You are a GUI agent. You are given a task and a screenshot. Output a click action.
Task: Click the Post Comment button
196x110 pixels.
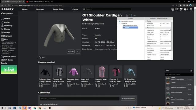click(128, 98)
